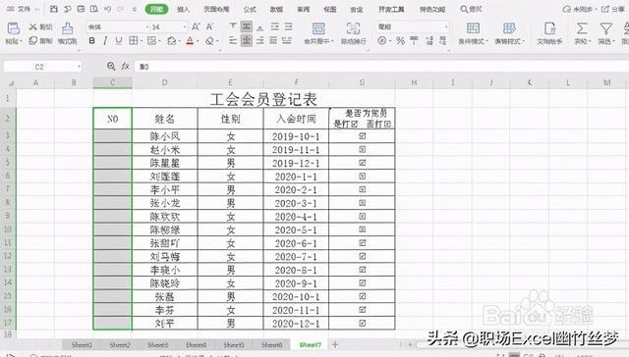The width and height of the screenshot is (629, 357).
Task: Switch to the 页面布局 ribbon tab
Action: pos(216,9)
